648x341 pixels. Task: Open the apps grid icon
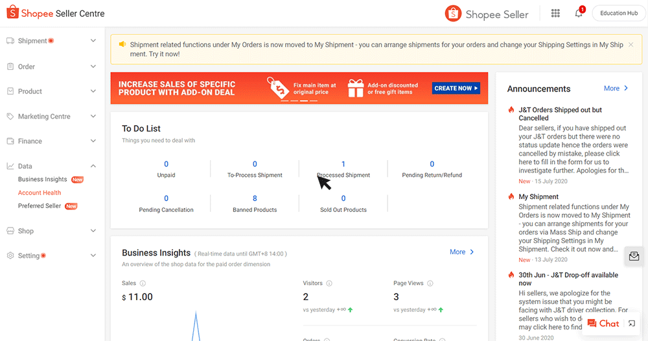click(555, 14)
